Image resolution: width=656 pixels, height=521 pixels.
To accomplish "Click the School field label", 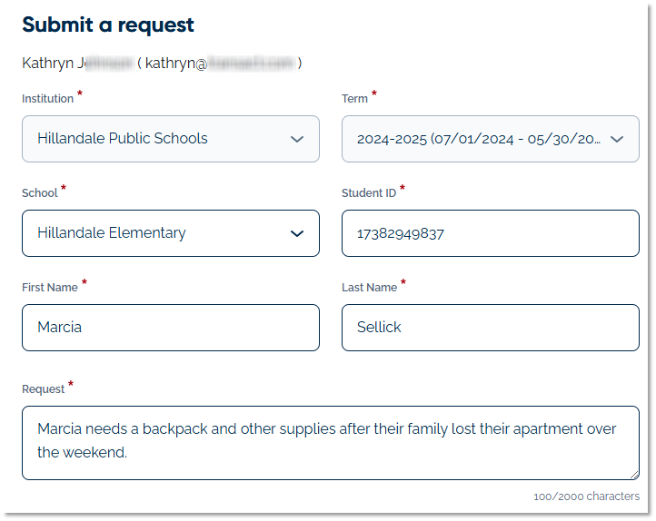I will point(39,193).
